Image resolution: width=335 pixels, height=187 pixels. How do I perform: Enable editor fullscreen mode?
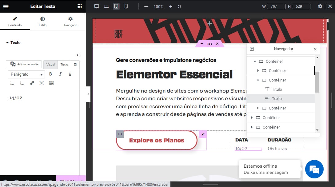coord(42,83)
